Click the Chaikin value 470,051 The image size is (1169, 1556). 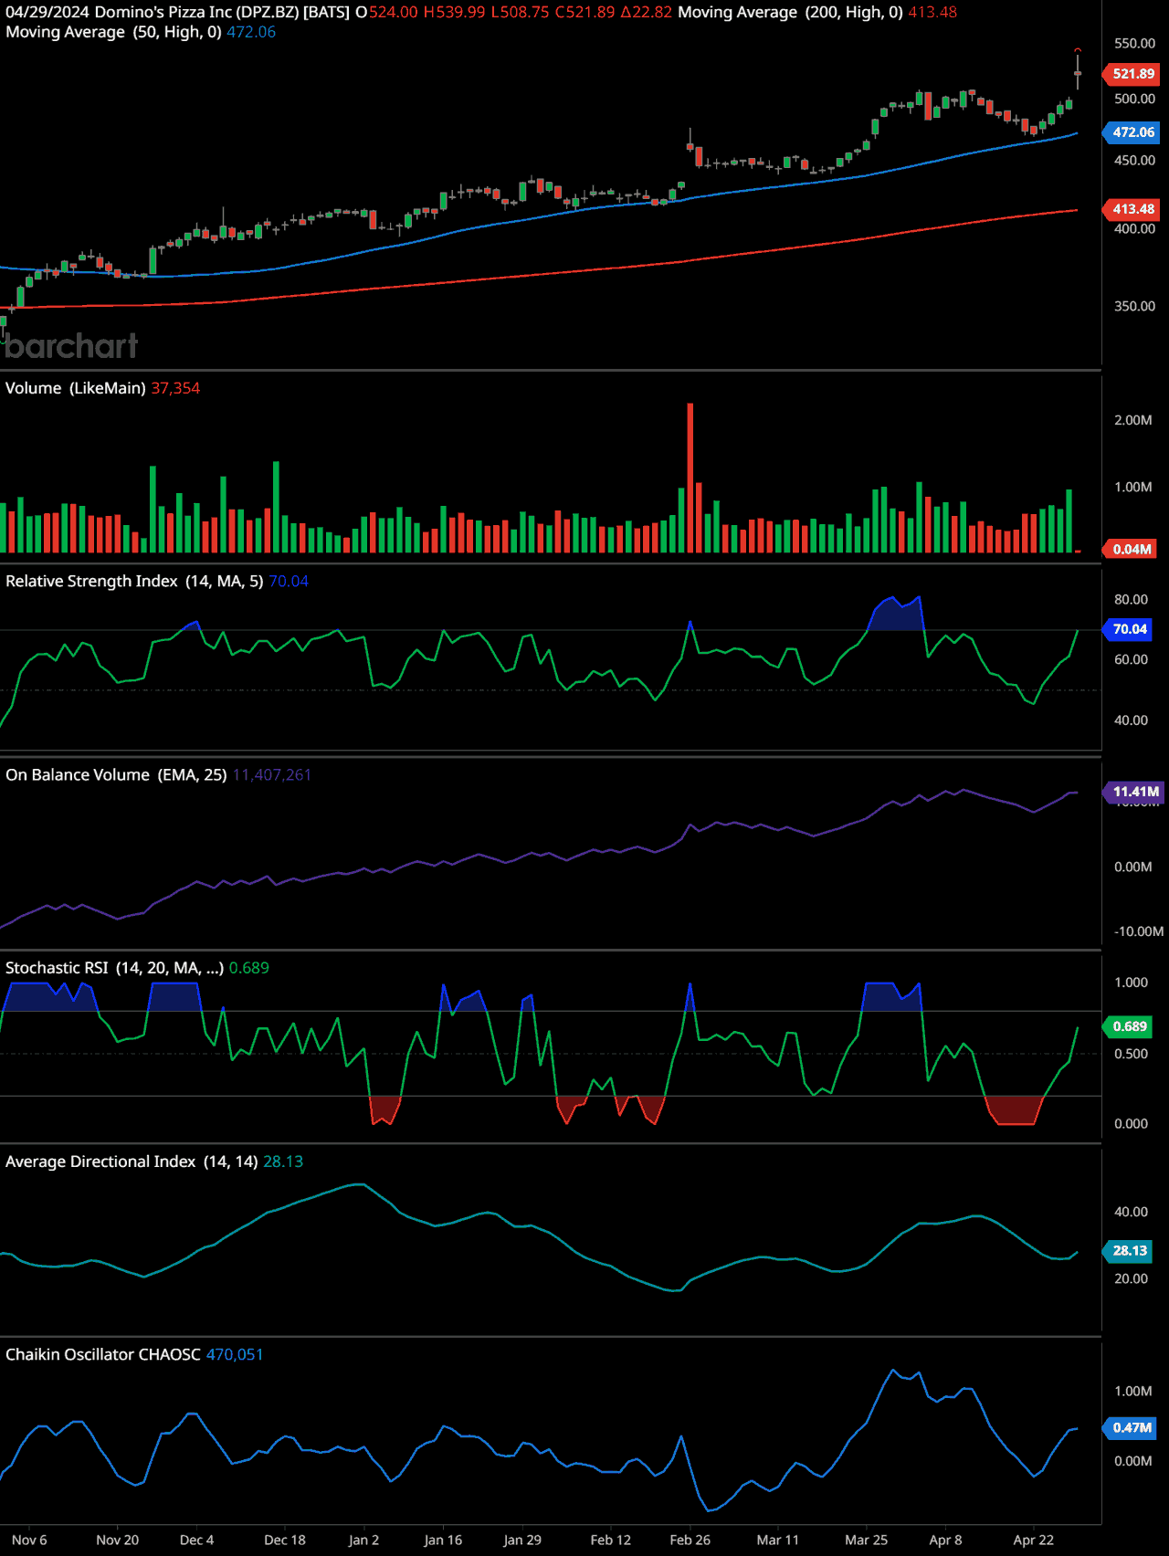pyautogui.click(x=235, y=1355)
